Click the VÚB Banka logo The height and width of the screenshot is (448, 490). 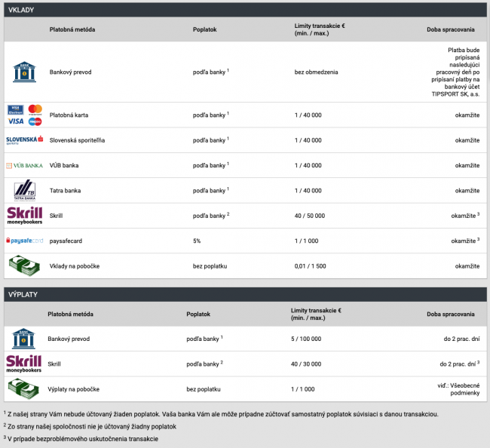tap(24, 165)
